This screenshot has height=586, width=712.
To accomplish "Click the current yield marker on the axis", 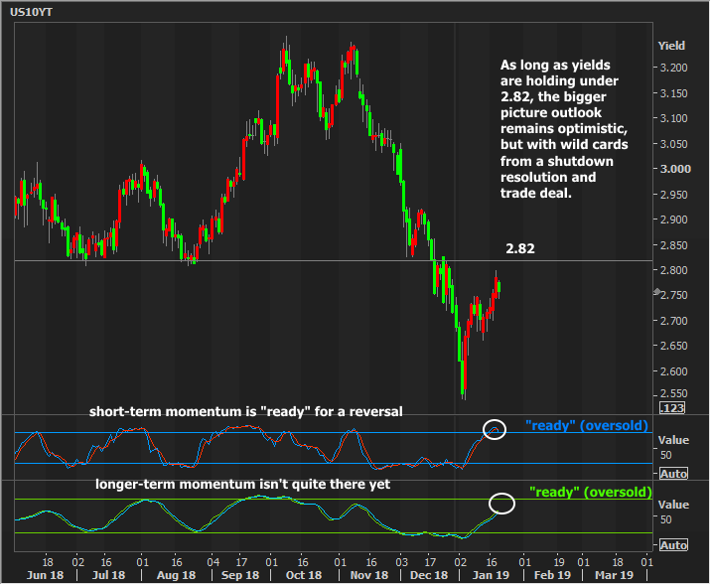I will 656,292.
